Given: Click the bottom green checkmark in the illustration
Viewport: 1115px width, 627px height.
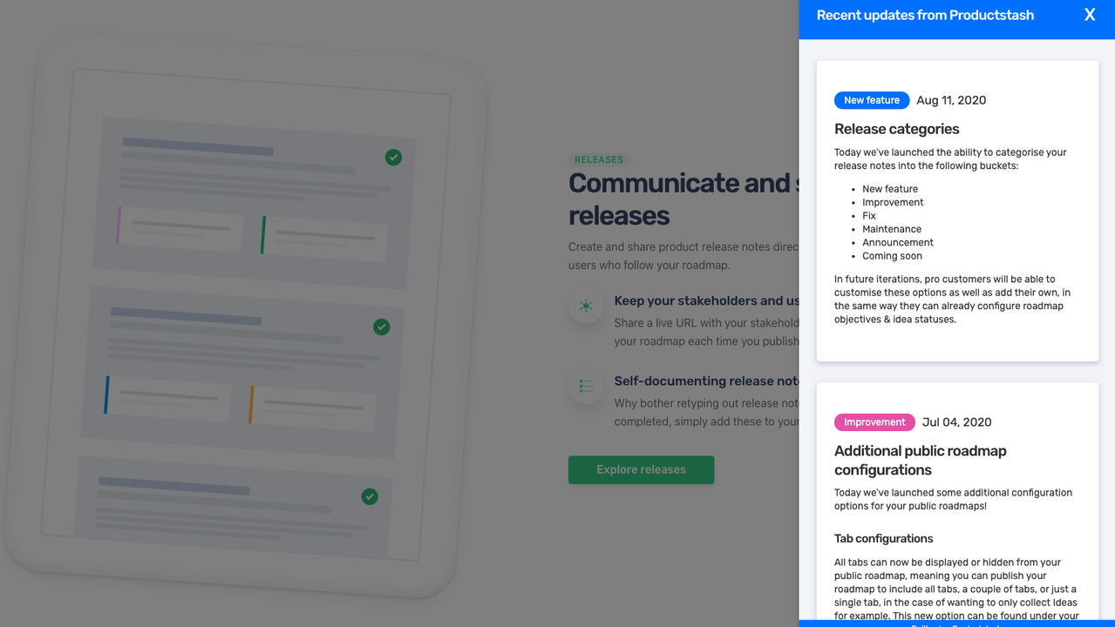Looking at the screenshot, I should point(370,496).
